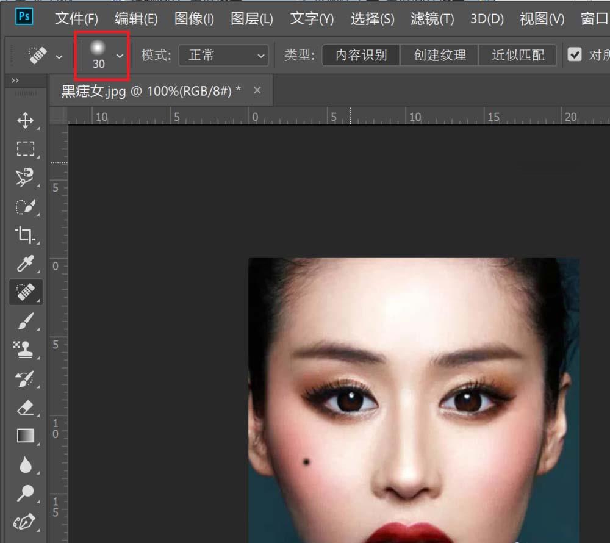Select the Move tool
The height and width of the screenshot is (543, 610).
tap(26, 121)
